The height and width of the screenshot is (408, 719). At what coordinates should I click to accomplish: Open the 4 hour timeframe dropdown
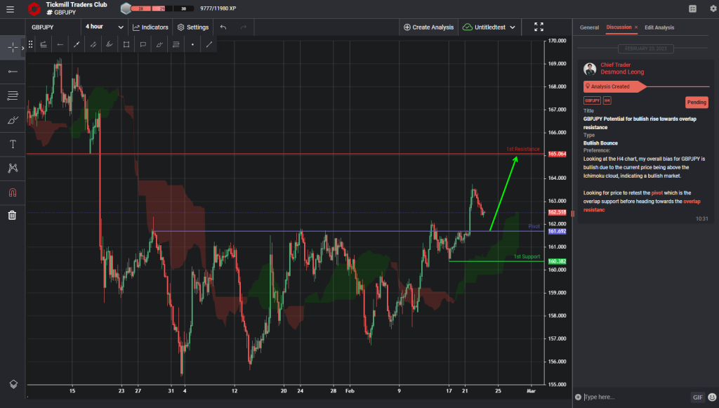[103, 27]
